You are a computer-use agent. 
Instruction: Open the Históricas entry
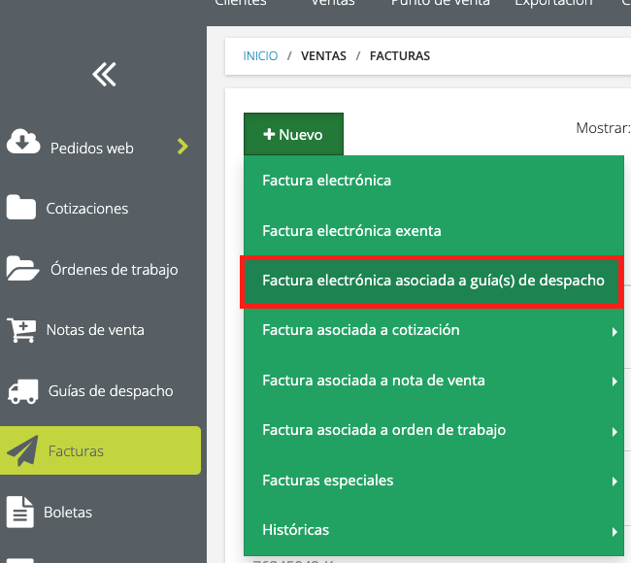(x=434, y=530)
